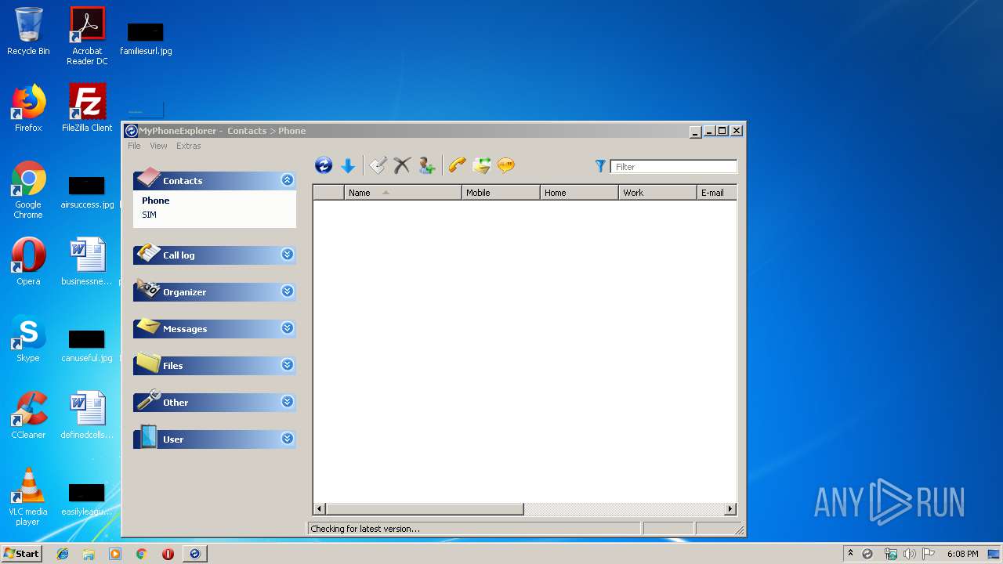Click the Action Center flag tray icon
The height and width of the screenshot is (564, 1003).
pos(929,554)
